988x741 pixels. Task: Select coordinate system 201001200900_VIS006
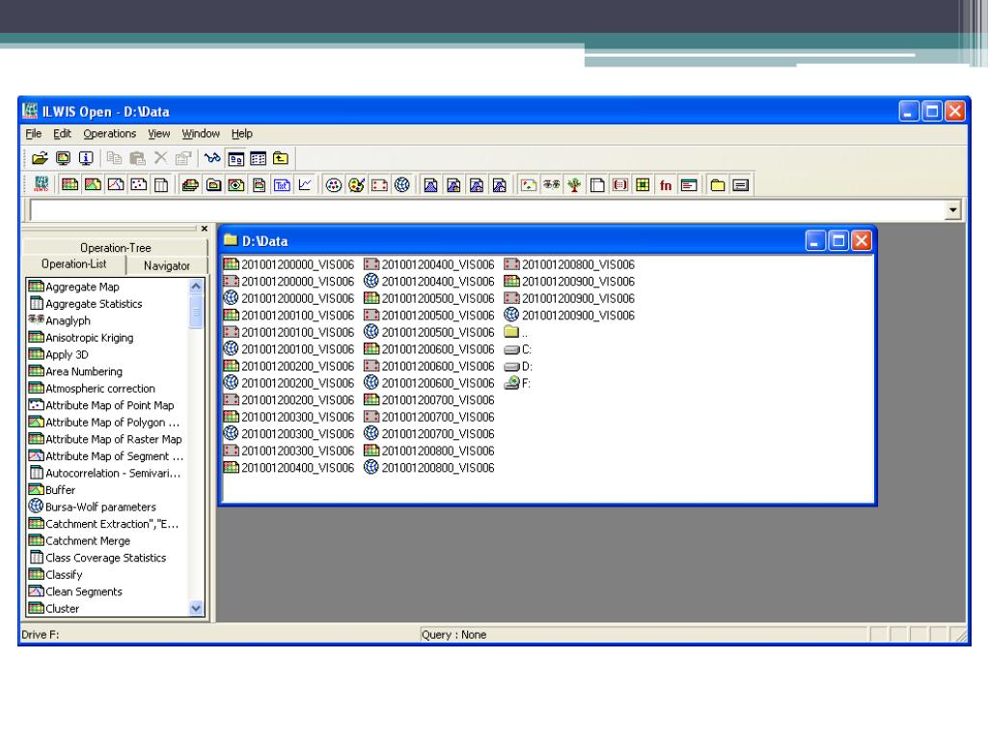click(569, 316)
